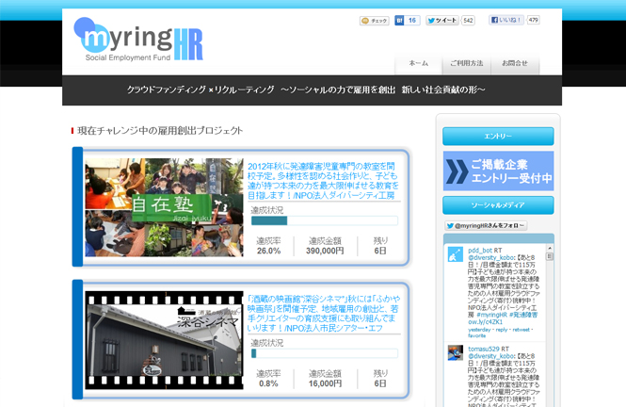Click the Facebook いいね! button
The width and height of the screenshot is (626, 407).
point(507,20)
